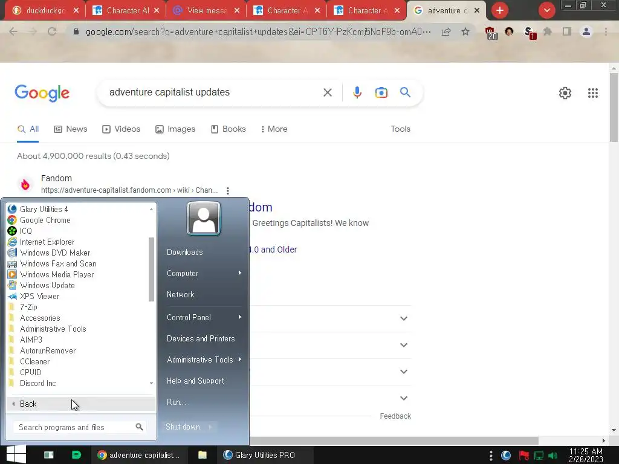
Task: Click the volume icon in system tray
Action: pyautogui.click(x=553, y=456)
